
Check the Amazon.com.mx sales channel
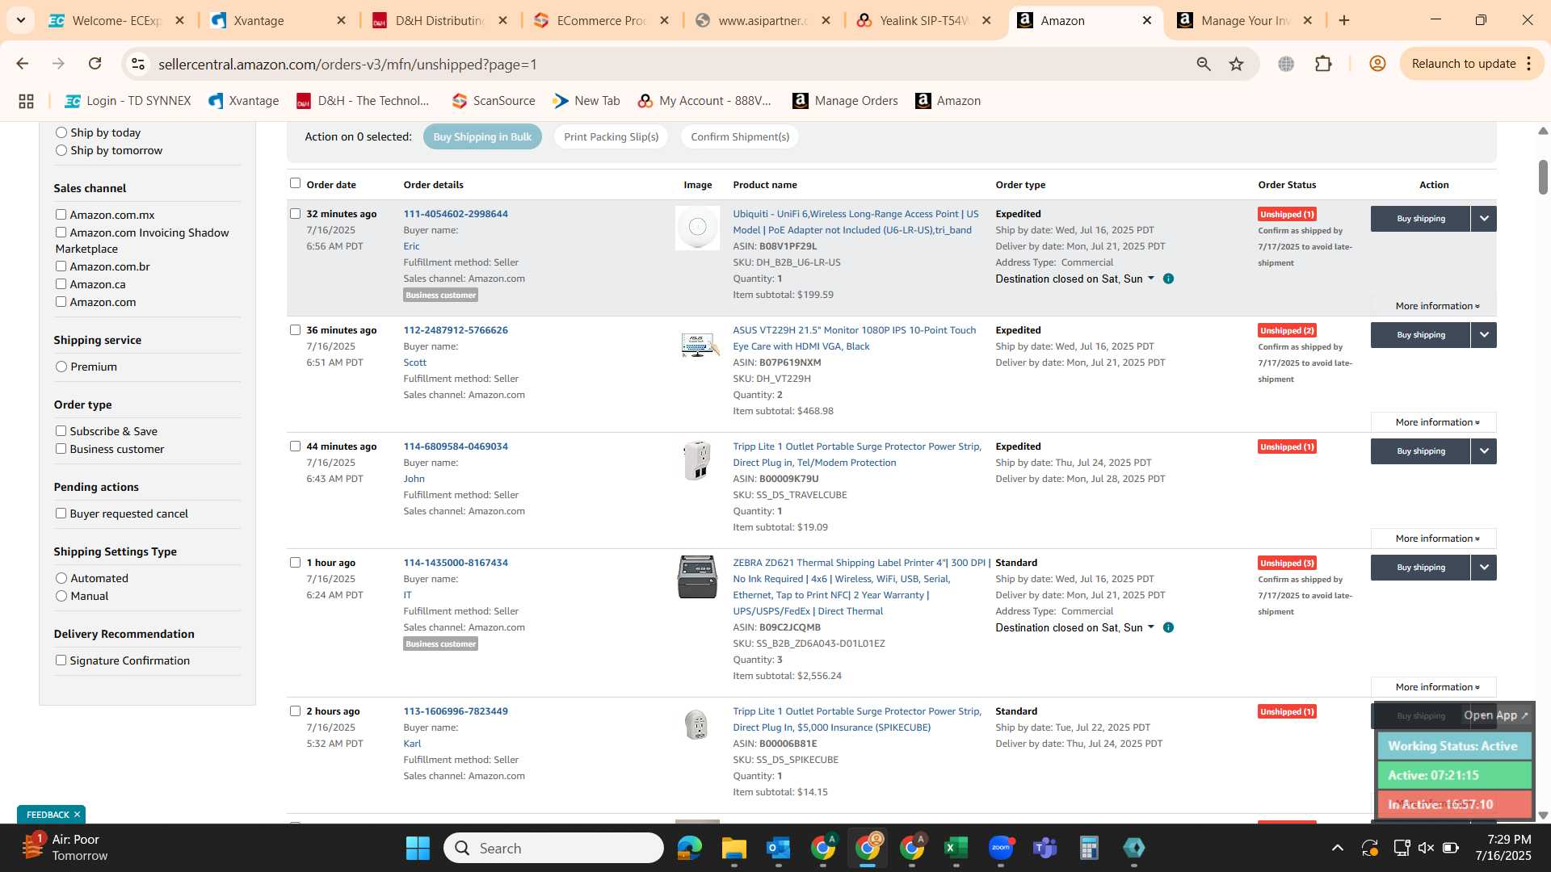(61, 214)
